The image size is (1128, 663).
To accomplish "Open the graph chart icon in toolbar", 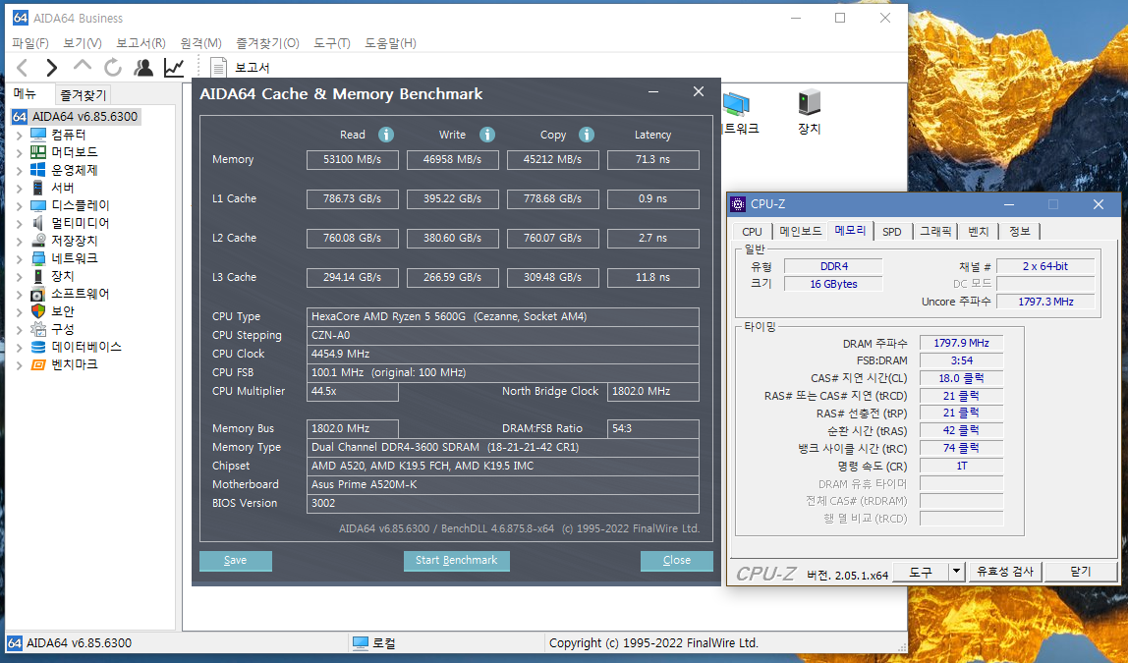I will click(173, 68).
